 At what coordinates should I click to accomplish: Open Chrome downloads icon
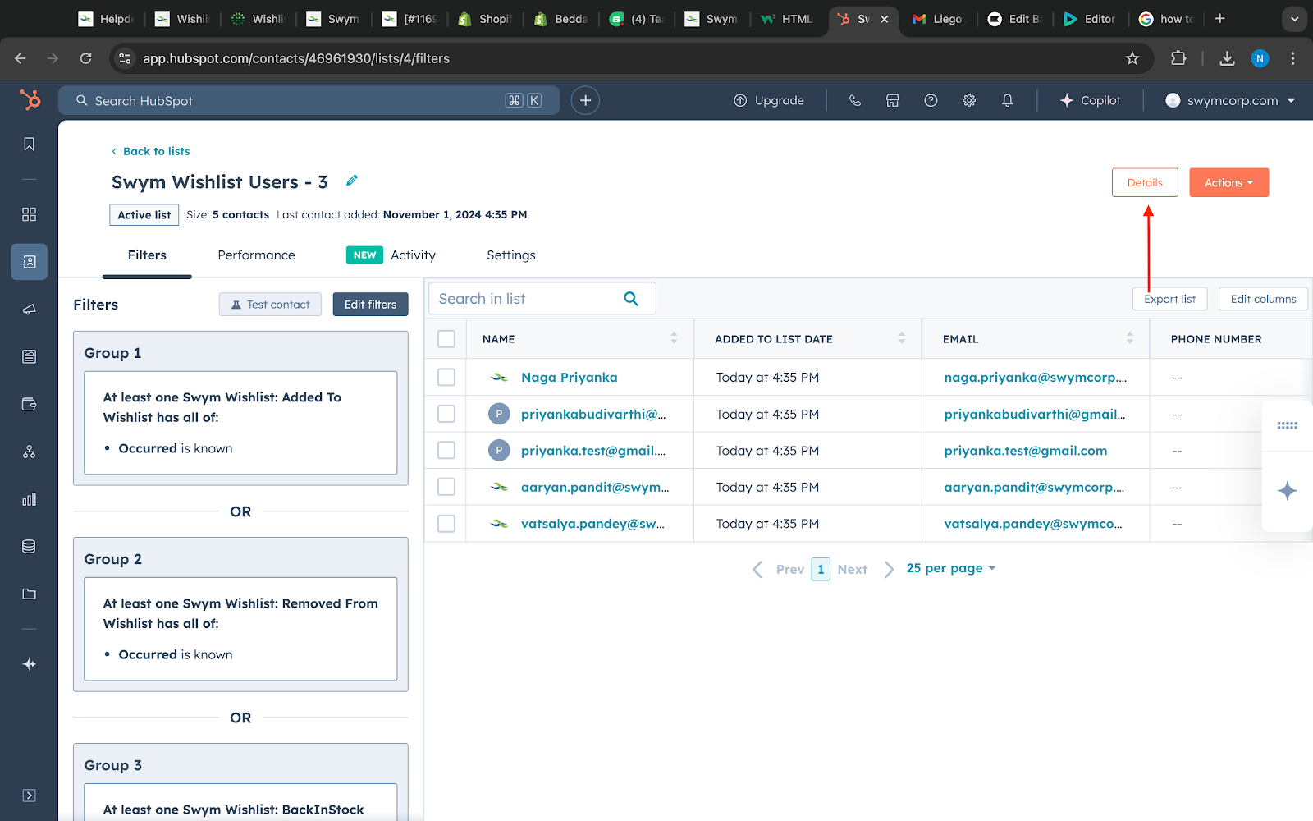click(x=1227, y=58)
